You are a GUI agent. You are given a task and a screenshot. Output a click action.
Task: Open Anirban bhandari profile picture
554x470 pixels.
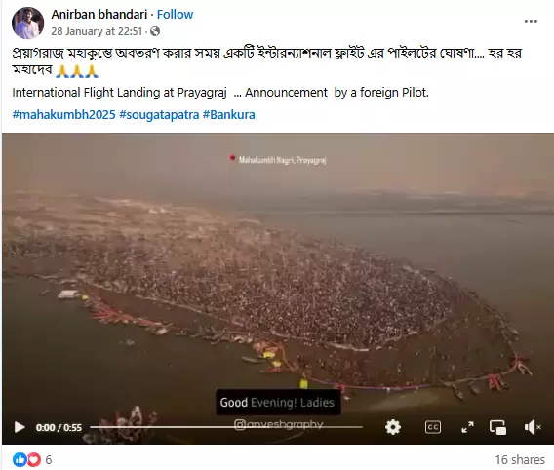[x=27, y=22]
